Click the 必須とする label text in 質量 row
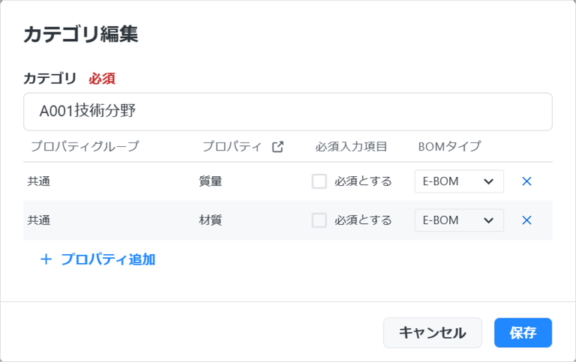576x362 pixels. 363,181
